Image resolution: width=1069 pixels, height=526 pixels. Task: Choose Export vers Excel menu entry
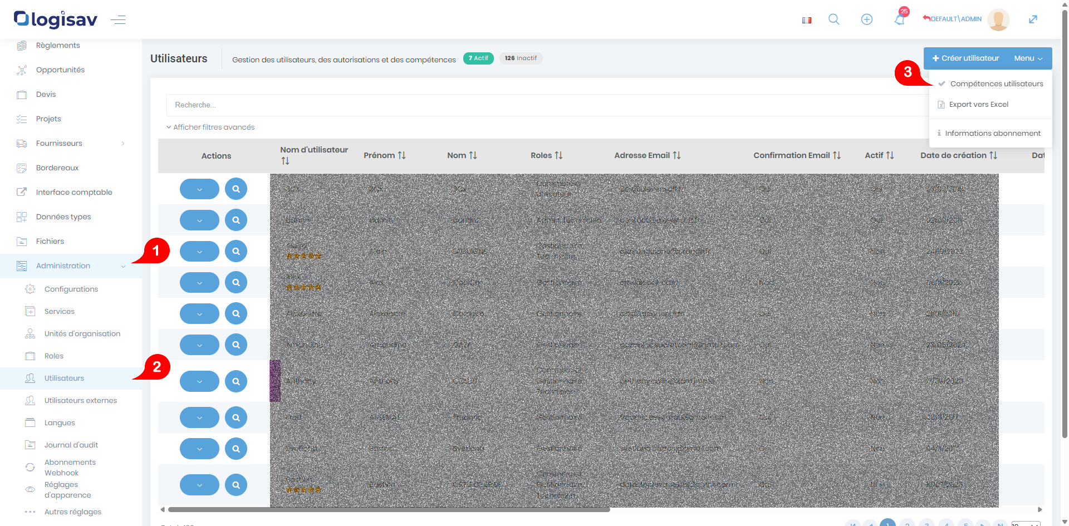click(978, 105)
